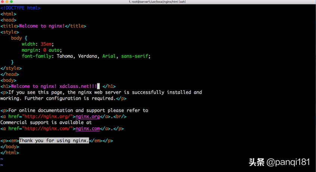Click 'Commercial support is available at' line
The width and height of the screenshot is (316, 172).
click(46, 122)
